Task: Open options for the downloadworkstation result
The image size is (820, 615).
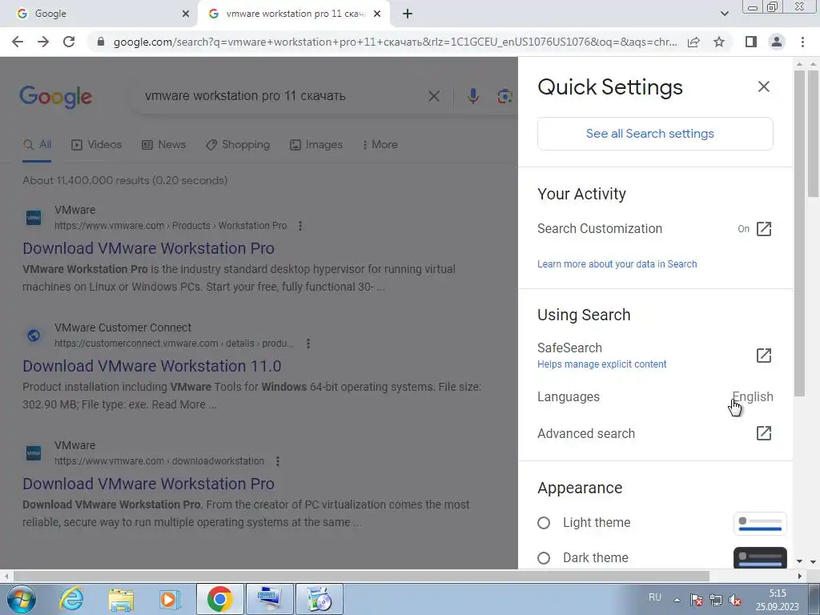Action: pyautogui.click(x=278, y=461)
